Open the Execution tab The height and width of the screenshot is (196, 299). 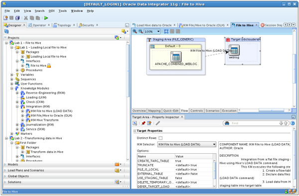[229, 110]
